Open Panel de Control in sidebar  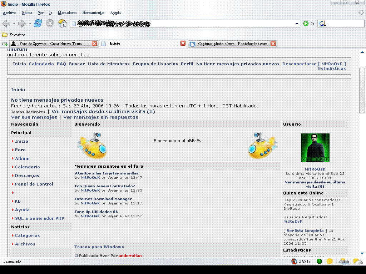coord(34,184)
